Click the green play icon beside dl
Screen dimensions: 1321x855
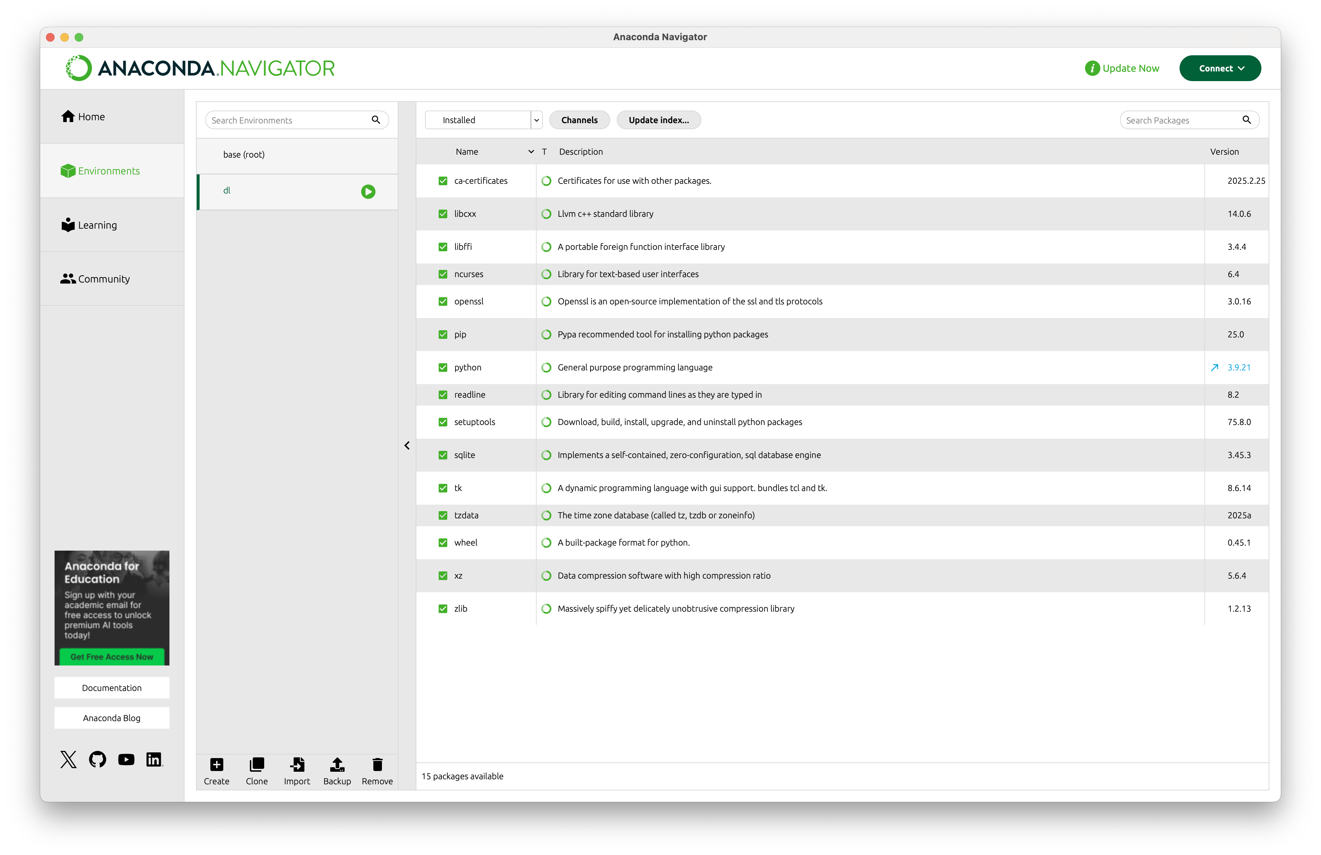coord(368,191)
